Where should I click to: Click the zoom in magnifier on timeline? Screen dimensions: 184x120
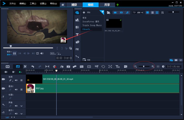pyautogui.click(x=153, y=67)
